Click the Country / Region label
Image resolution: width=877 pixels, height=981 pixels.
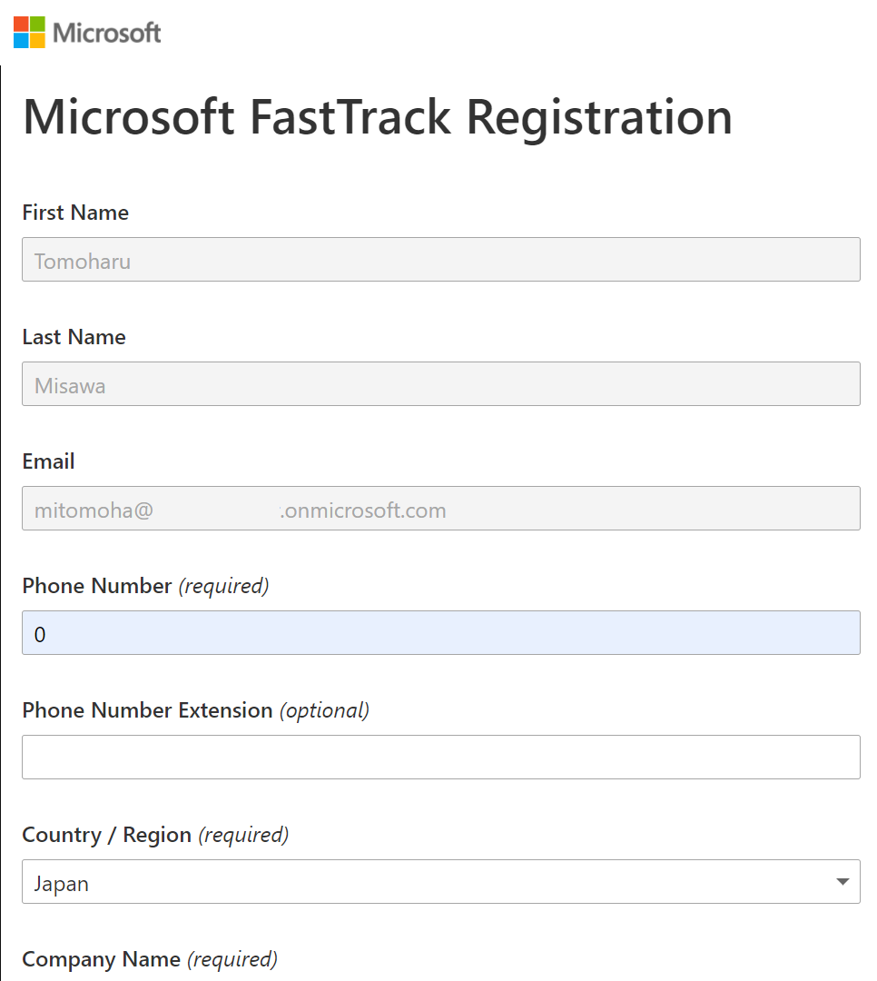pos(107,836)
